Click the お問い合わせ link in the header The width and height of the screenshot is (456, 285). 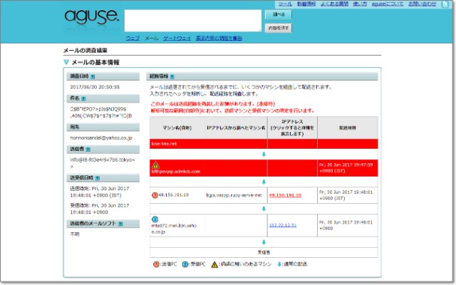tap(421, 4)
